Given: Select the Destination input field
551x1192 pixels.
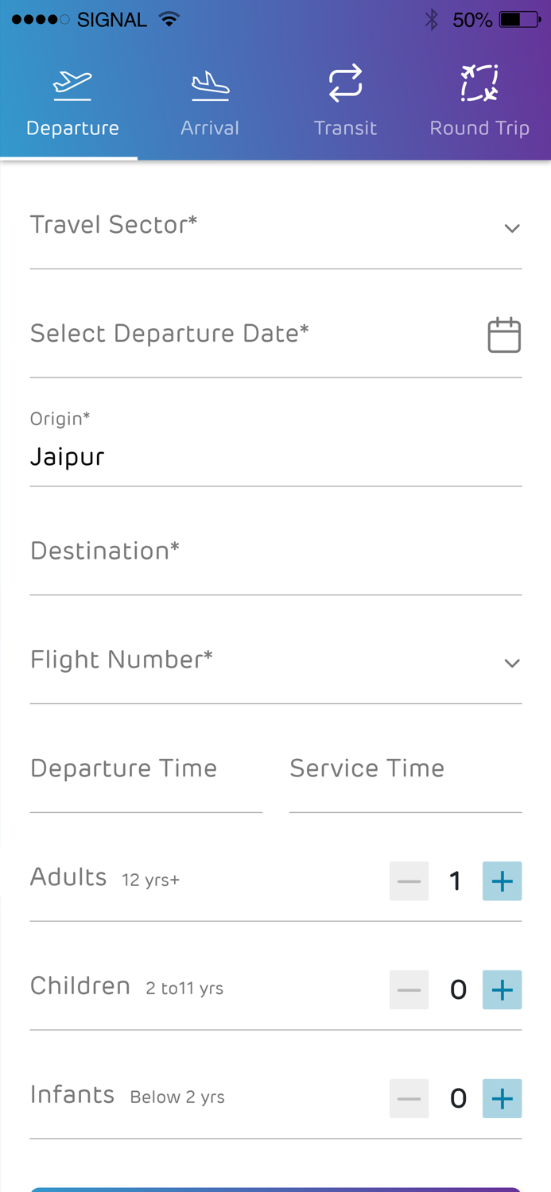Looking at the screenshot, I should 275,551.
